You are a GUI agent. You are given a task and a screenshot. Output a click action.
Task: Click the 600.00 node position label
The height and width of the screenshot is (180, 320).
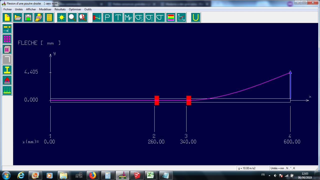click(x=292, y=142)
